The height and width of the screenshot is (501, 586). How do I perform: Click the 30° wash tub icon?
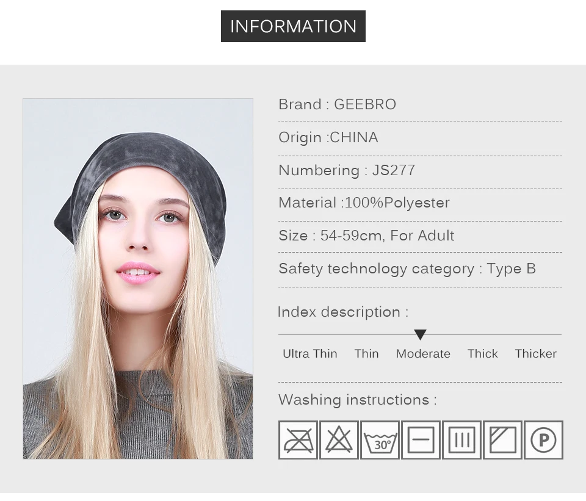coord(380,440)
